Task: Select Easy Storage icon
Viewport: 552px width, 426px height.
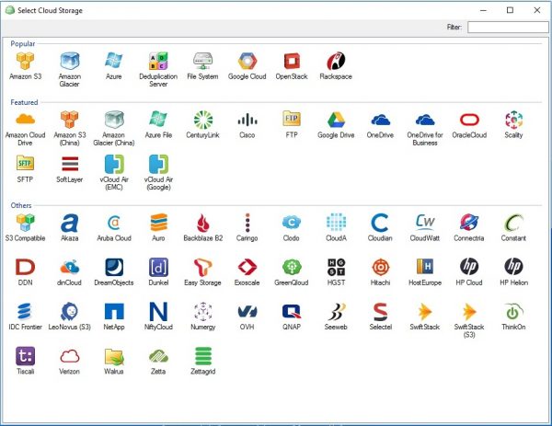Action: coord(202,267)
